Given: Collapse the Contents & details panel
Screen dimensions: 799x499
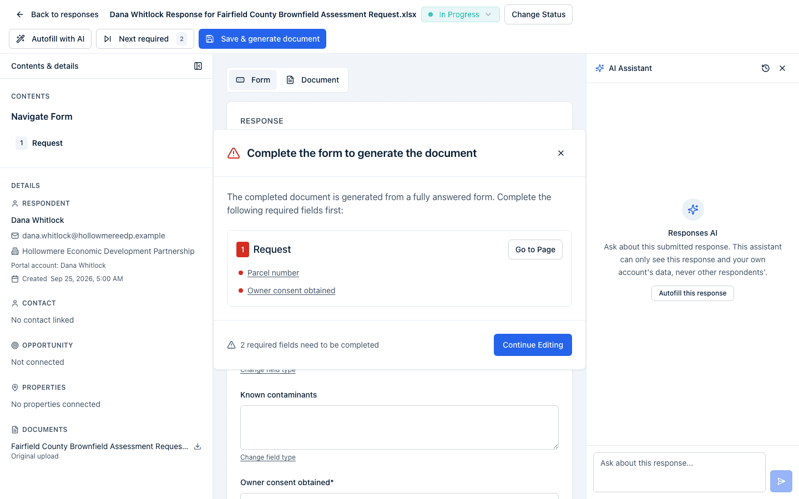Looking at the screenshot, I should (198, 66).
